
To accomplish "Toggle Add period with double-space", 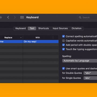I will (64, 45).
